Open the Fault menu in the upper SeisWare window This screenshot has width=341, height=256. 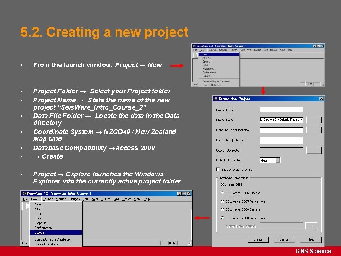pos(242,50)
